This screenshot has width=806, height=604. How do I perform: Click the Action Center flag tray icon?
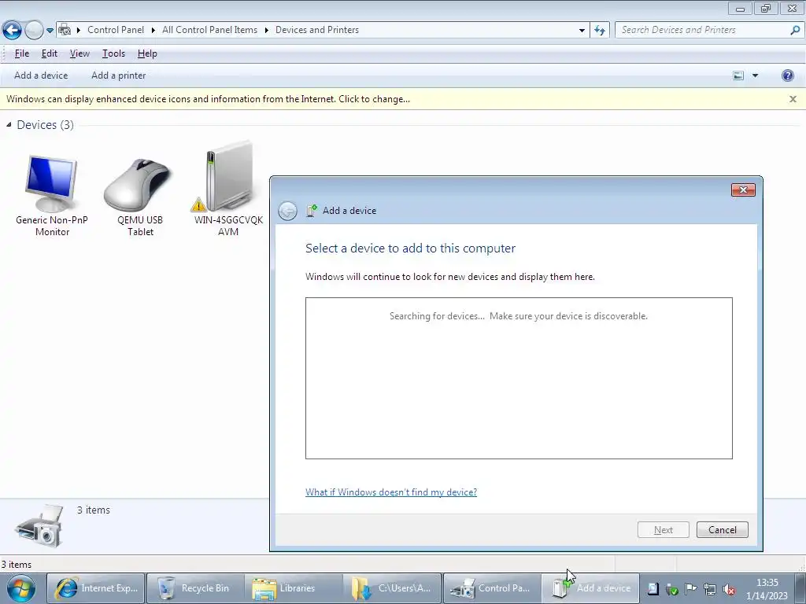point(690,589)
